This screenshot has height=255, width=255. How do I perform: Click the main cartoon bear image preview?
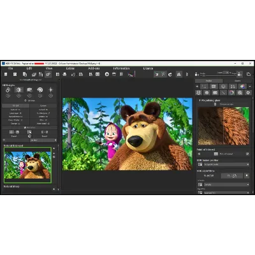pyautogui.click(x=127, y=134)
